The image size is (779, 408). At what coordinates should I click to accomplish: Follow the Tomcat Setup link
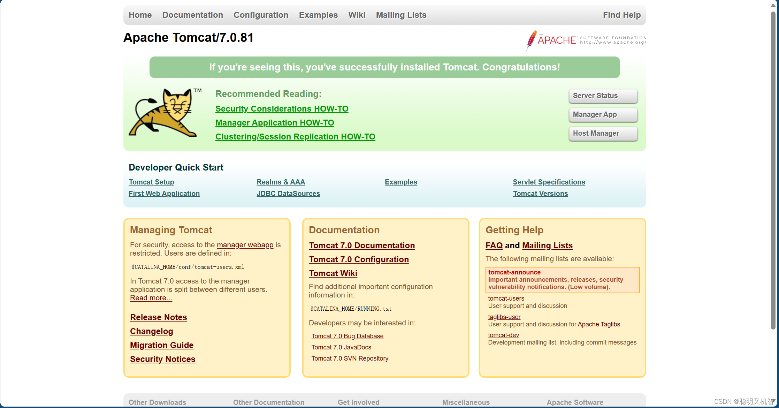click(x=151, y=182)
